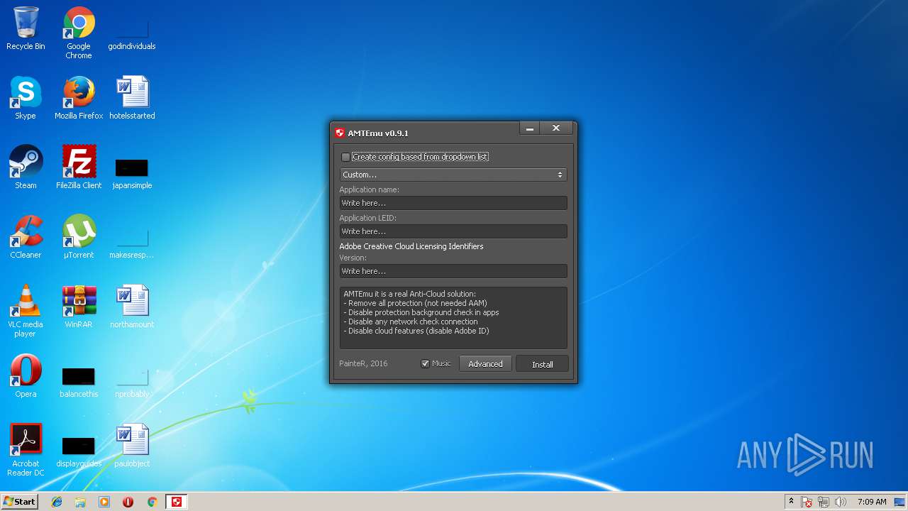Screen dimensions: 908x511
Task: Launch WinRAR from the desktop
Action: (x=79, y=307)
